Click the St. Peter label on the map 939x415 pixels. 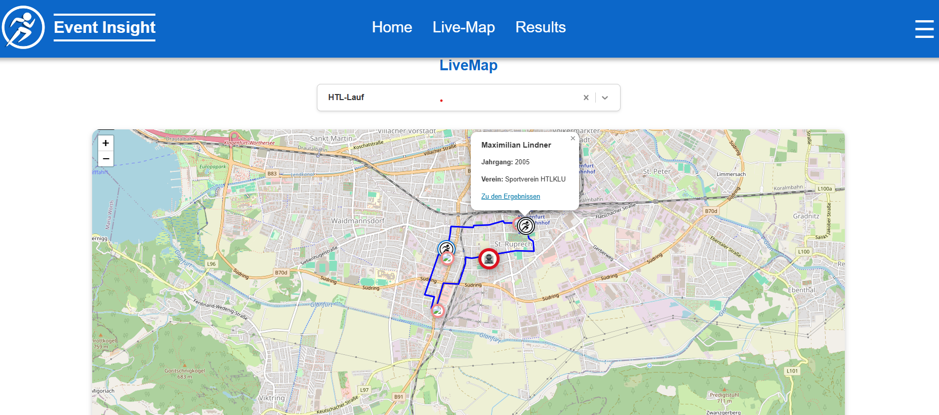pyautogui.click(x=657, y=171)
